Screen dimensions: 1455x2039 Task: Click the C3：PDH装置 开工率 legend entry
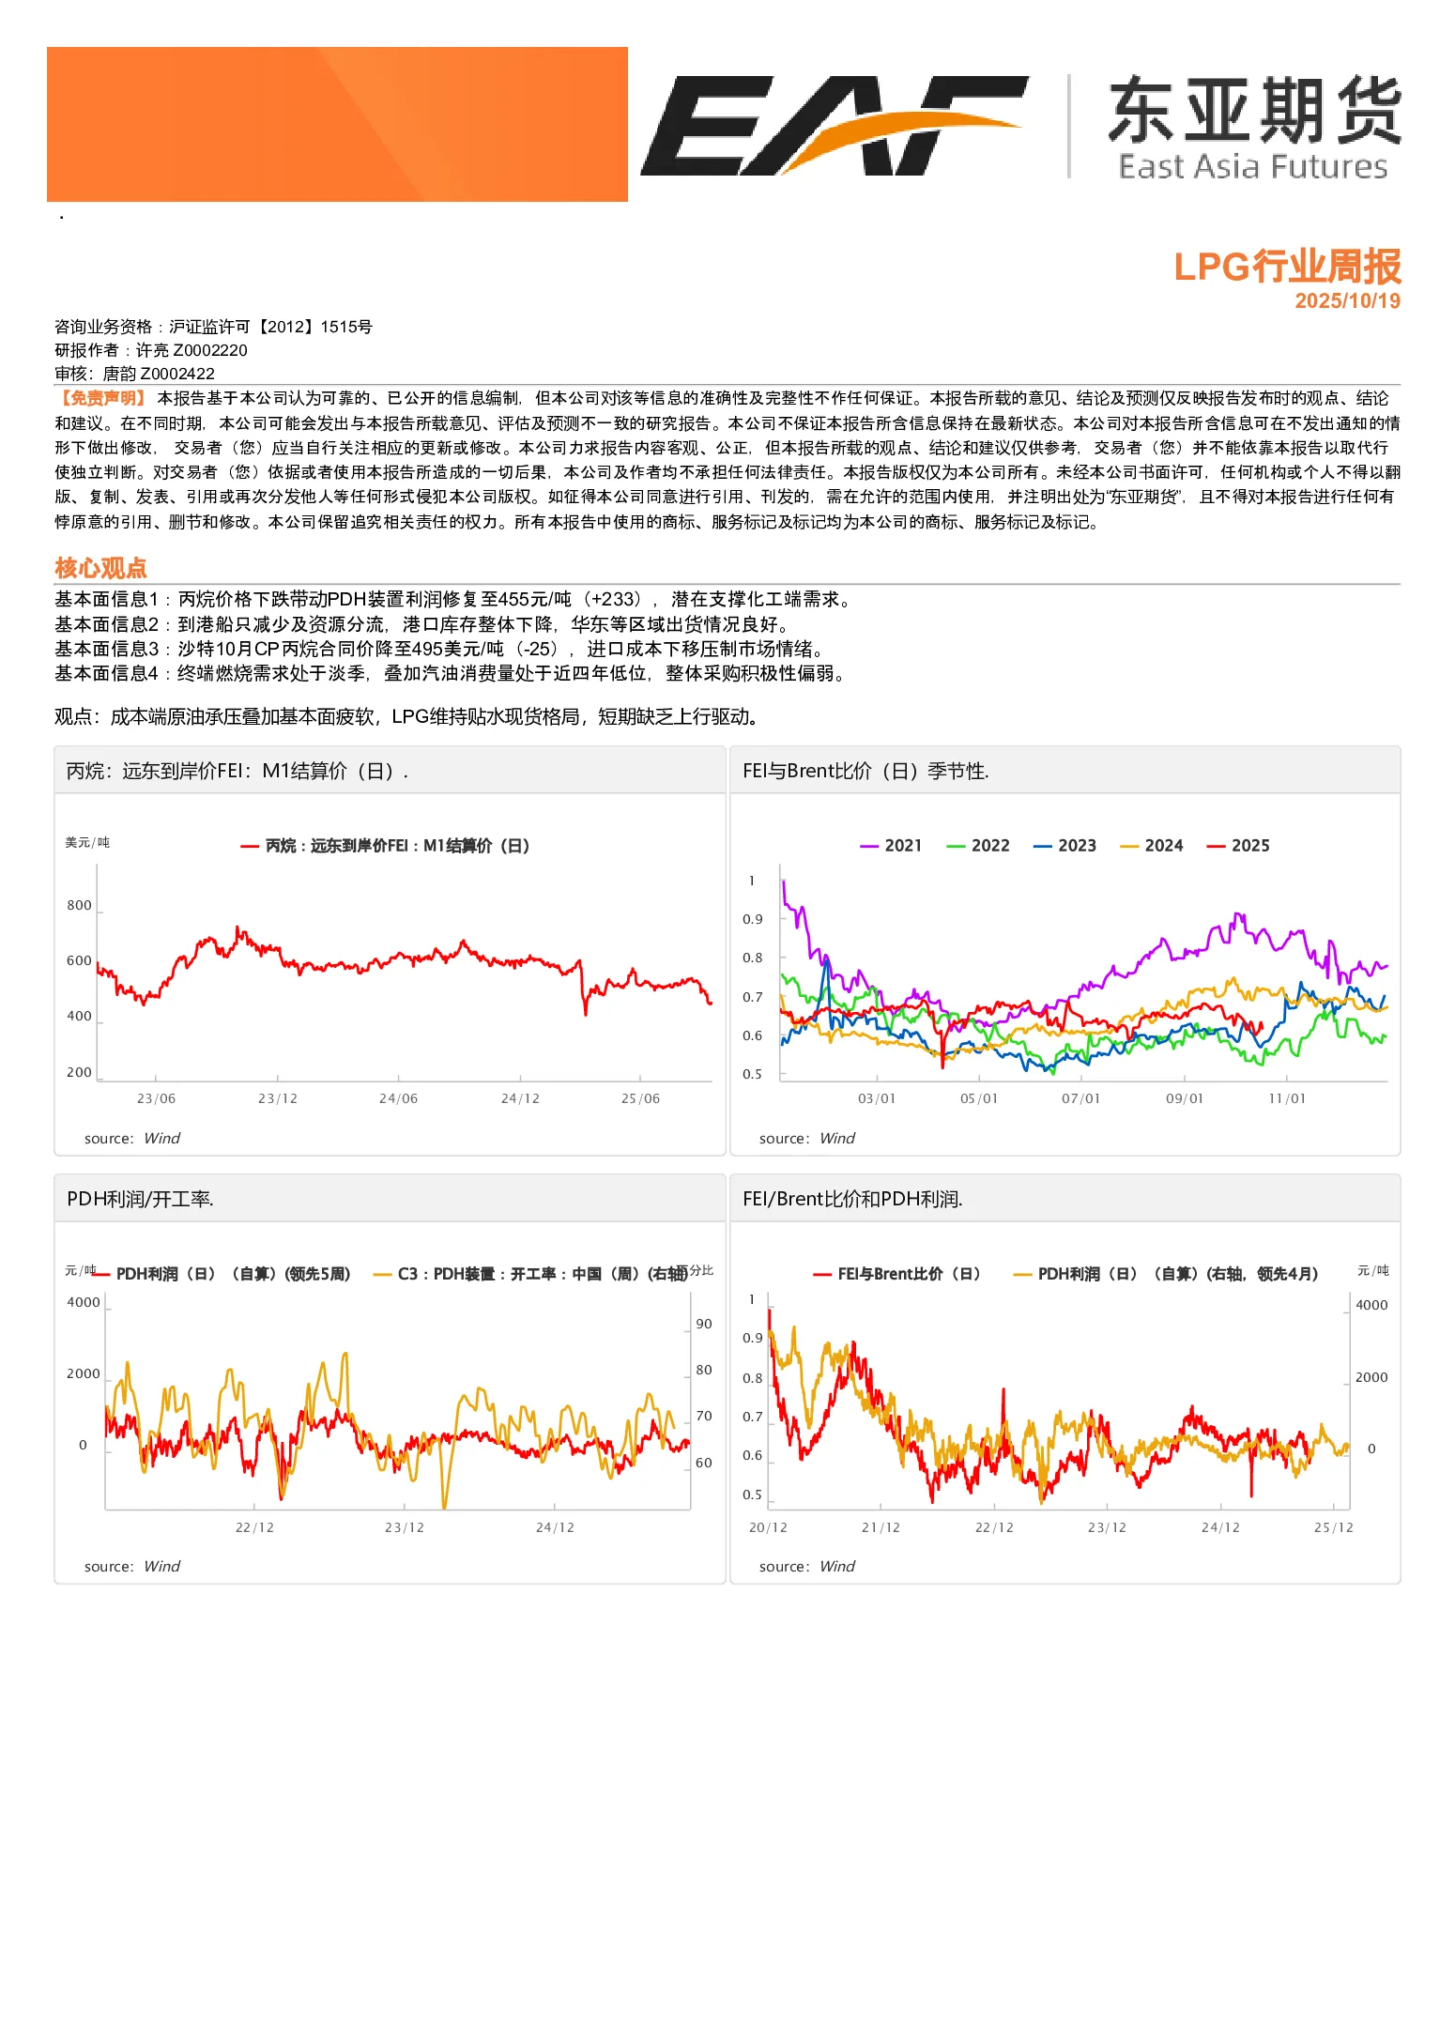(x=530, y=1274)
